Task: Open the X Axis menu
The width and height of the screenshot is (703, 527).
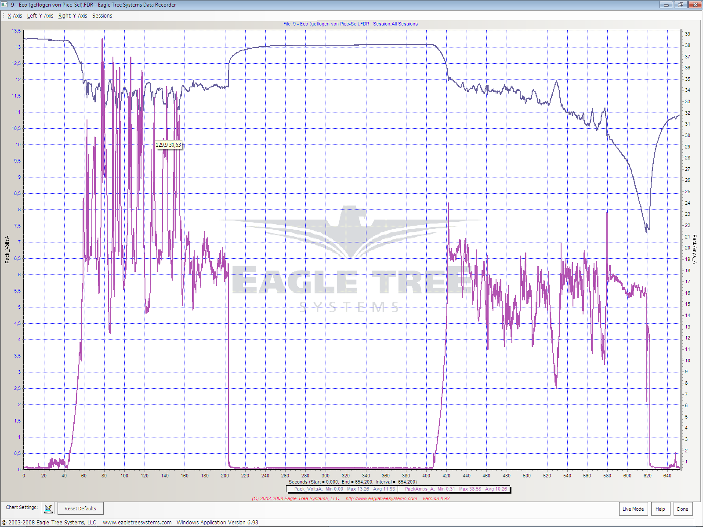Action: (x=15, y=16)
